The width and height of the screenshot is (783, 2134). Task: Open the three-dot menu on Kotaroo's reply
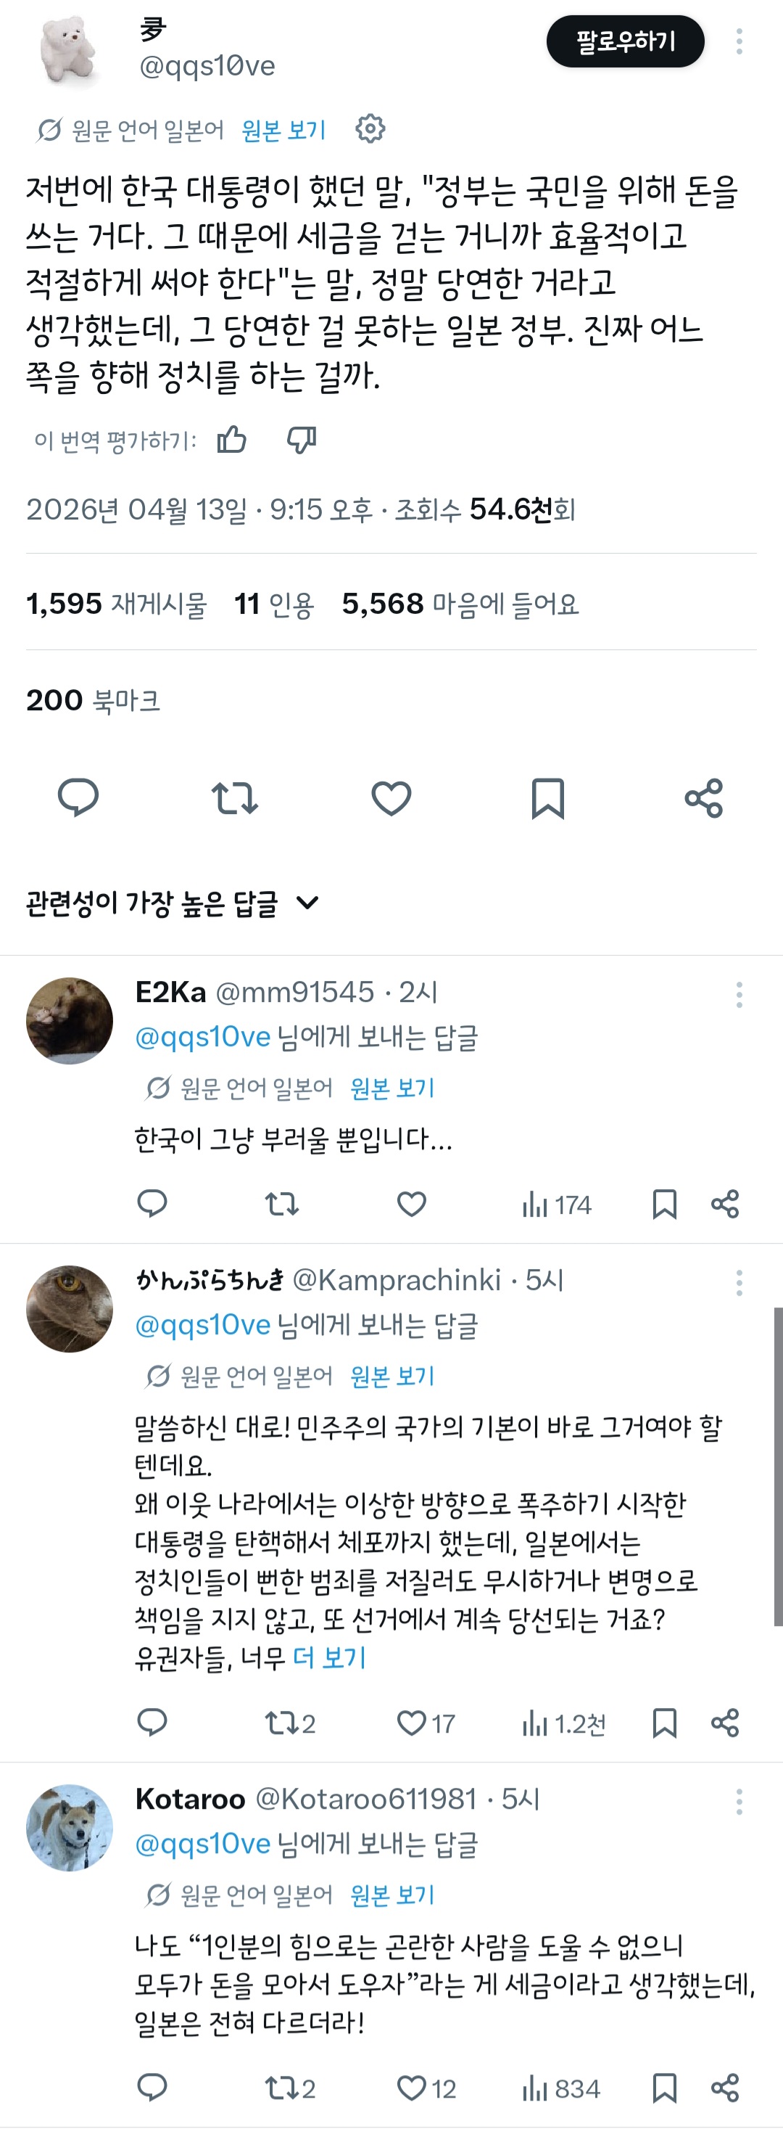click(738, 1802)
